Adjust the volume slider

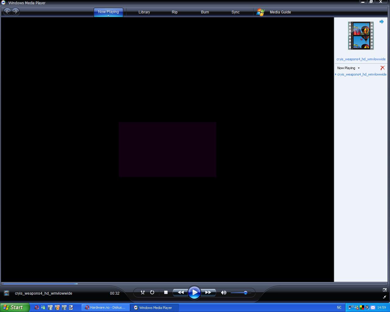click(241, 293)
